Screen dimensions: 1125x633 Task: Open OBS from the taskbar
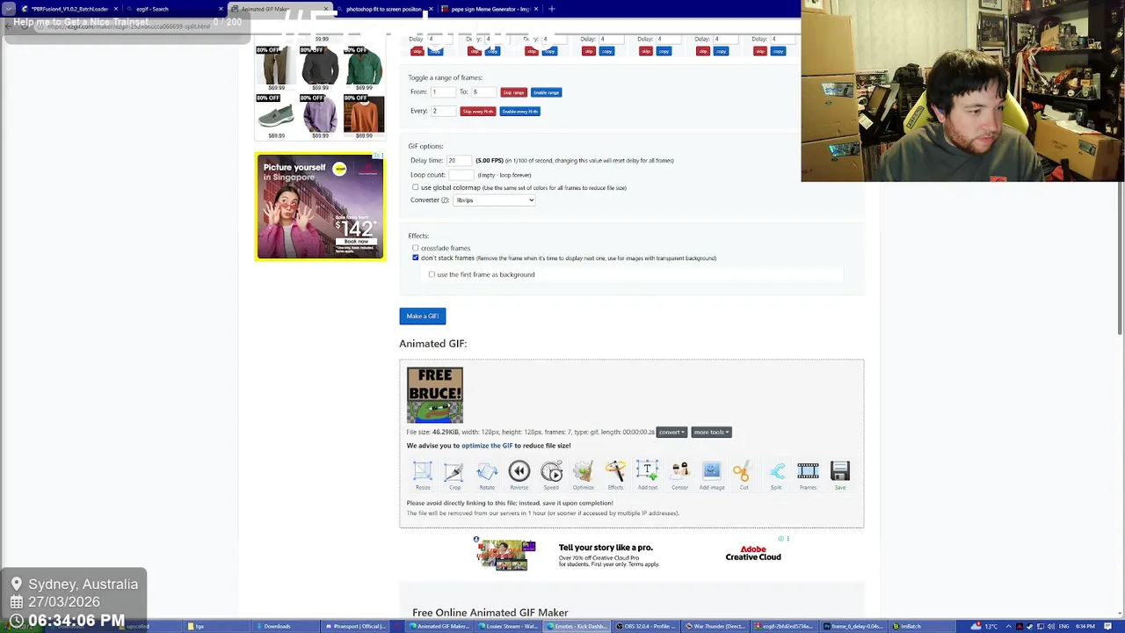pyautogui.click(x=646, y=626)
